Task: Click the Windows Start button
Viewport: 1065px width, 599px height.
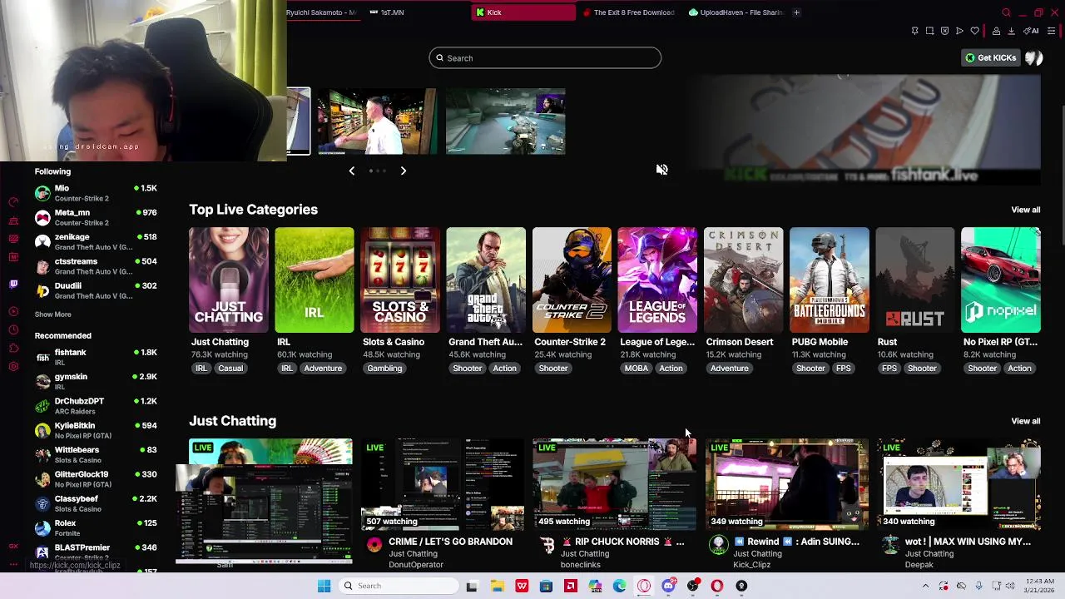Action: click(x=324, y=586)
